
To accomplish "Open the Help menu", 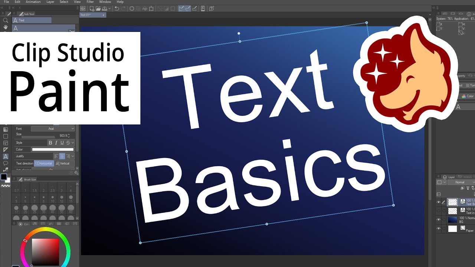I will (120, 2).
